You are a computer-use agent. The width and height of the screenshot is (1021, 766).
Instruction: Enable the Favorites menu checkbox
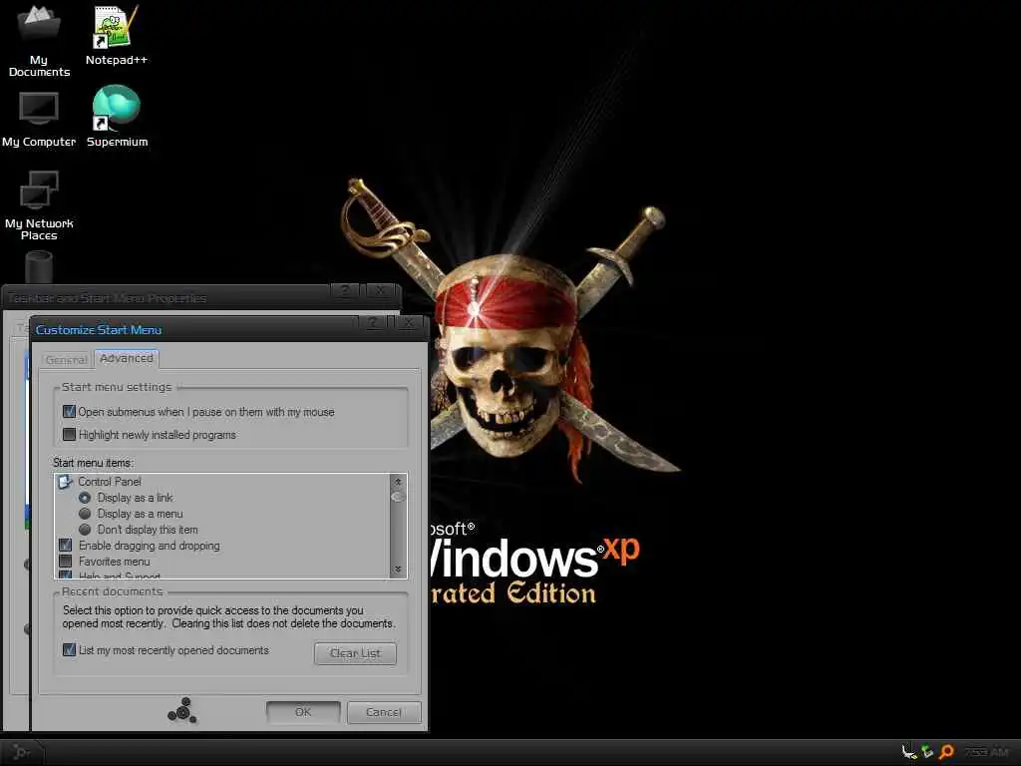coord(65,561)
